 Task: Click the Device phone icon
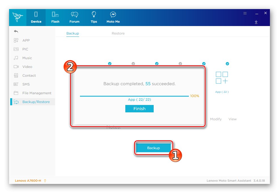36,14
